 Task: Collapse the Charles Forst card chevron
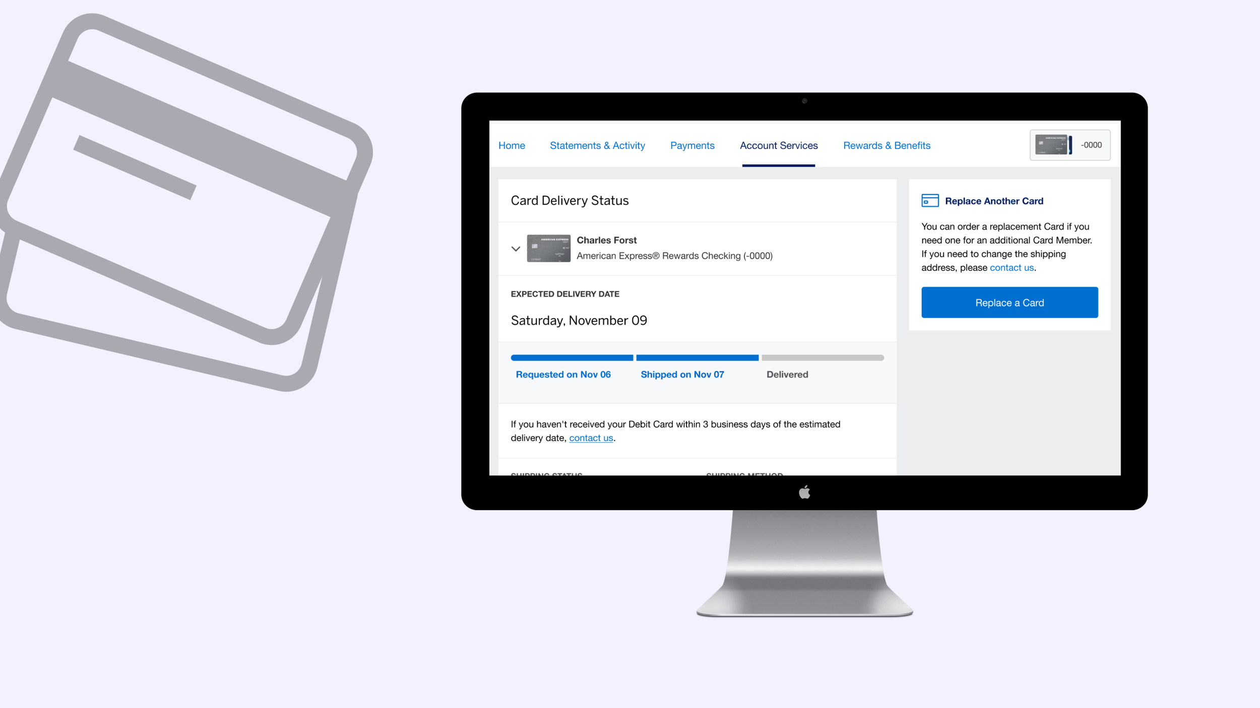pyautogui.click(x=516, y=249)
